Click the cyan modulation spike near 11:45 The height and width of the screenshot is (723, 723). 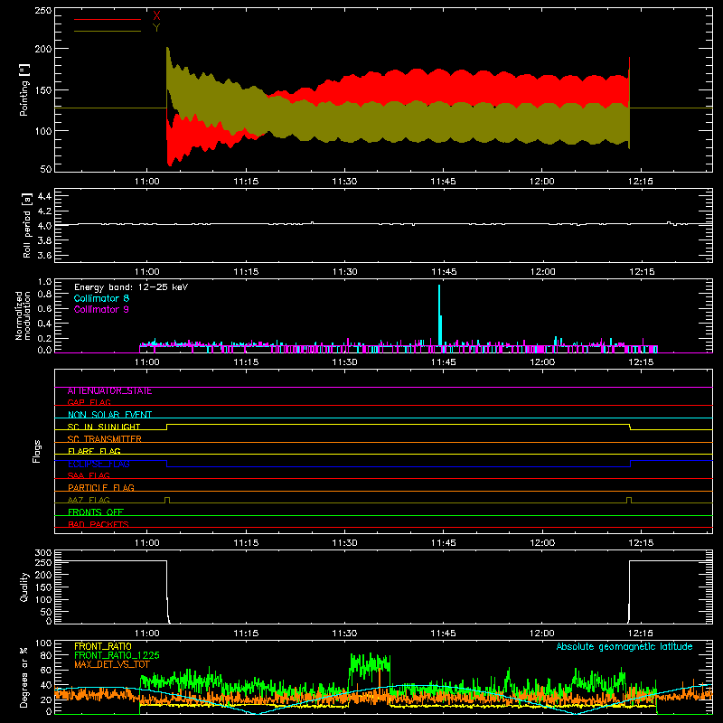tap(439, 315)
